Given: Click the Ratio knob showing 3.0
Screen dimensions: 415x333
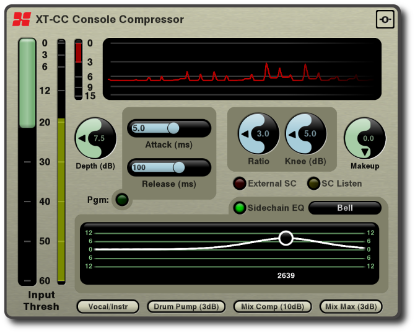Looking at the screenshot, I should (x=258, y=134).
